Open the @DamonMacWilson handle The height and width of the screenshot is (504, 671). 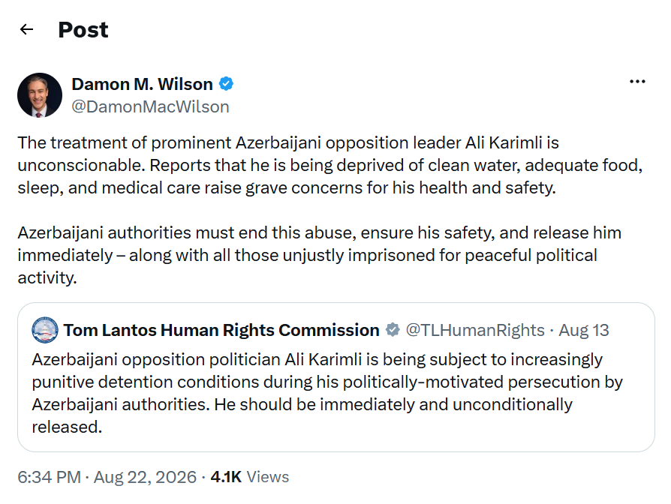150,106
